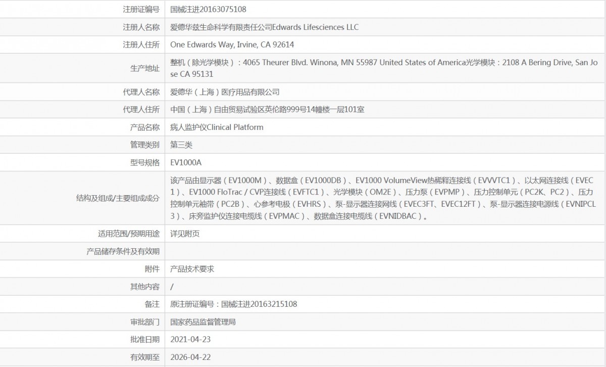Select the Edwards Lifesciences LLC registrant name
Viewport: 606px width, 367px height.
coord(265,27)
